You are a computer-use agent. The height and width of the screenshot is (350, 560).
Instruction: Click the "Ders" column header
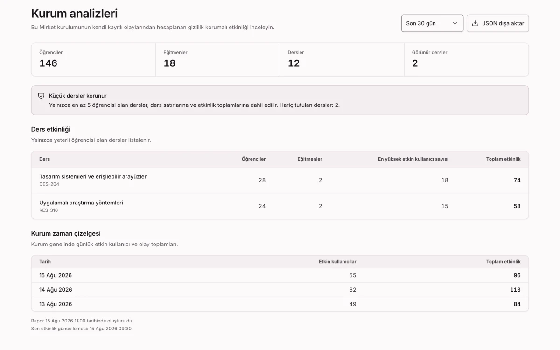tap(44, 159)
